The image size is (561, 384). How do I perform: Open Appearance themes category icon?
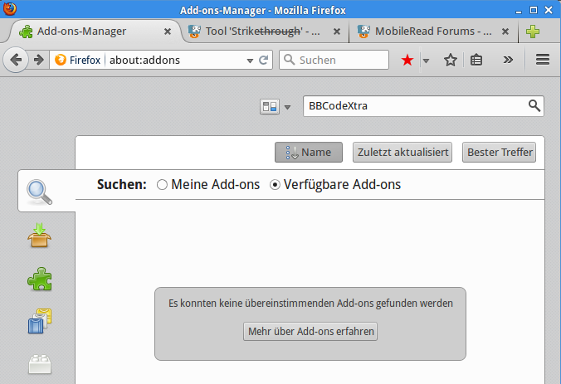tap(40, 321)
